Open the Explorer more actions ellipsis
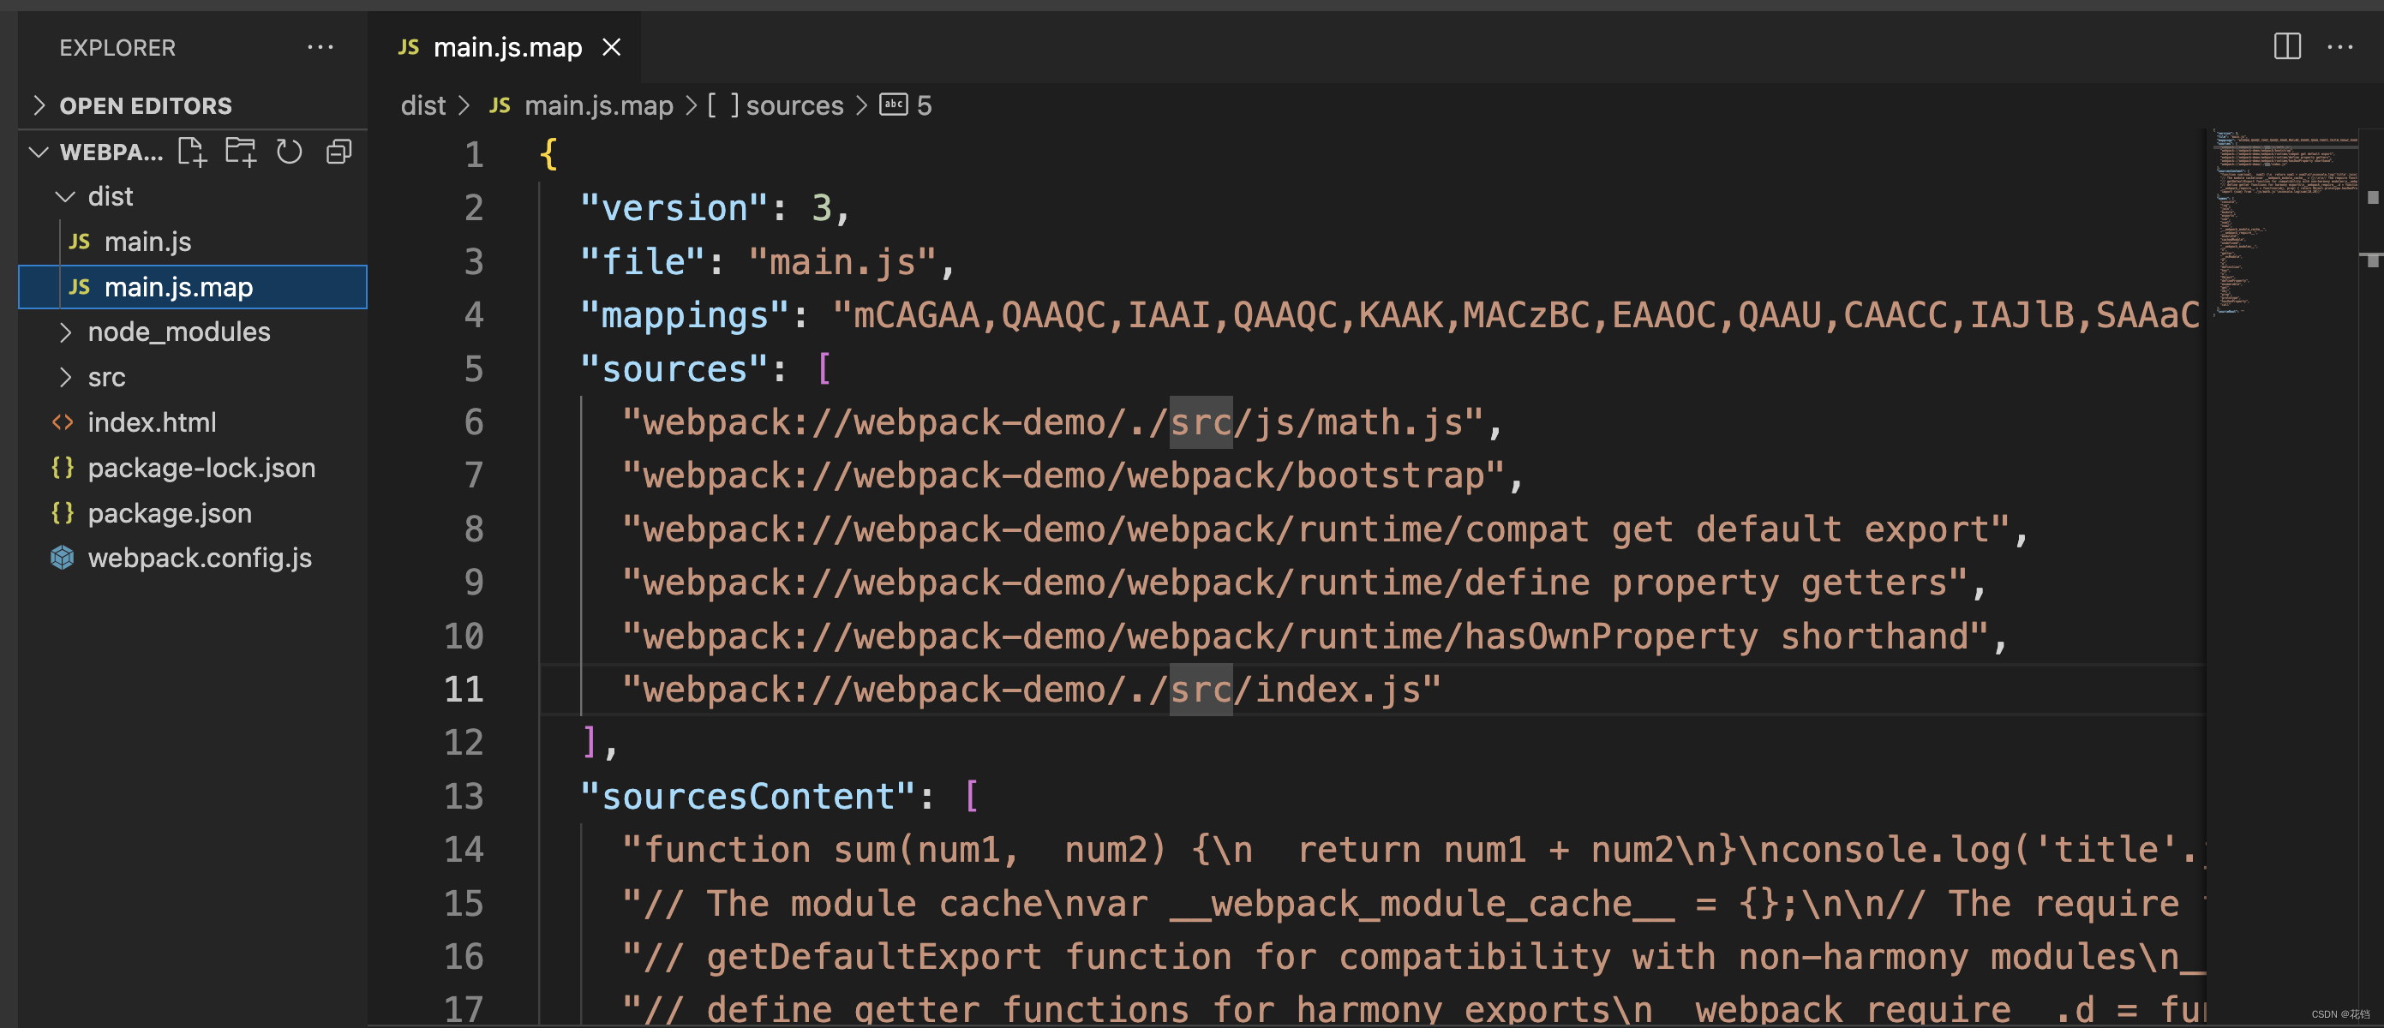Image resolution: width=2384 pixels, height=1028 pixels. pyautogui.click(x=320, y=47)
